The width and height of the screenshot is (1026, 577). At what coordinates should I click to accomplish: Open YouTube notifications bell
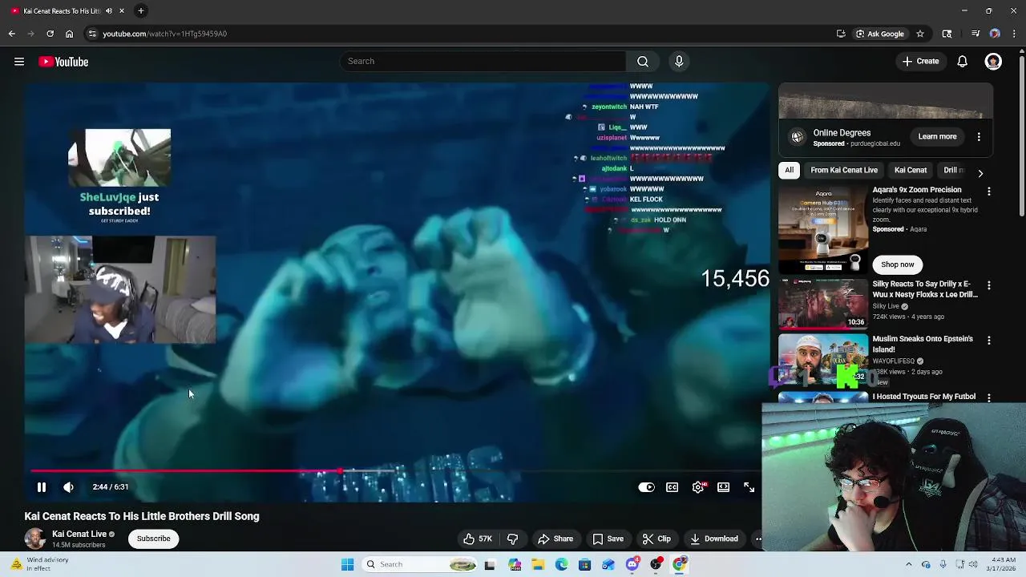[963, 62]
